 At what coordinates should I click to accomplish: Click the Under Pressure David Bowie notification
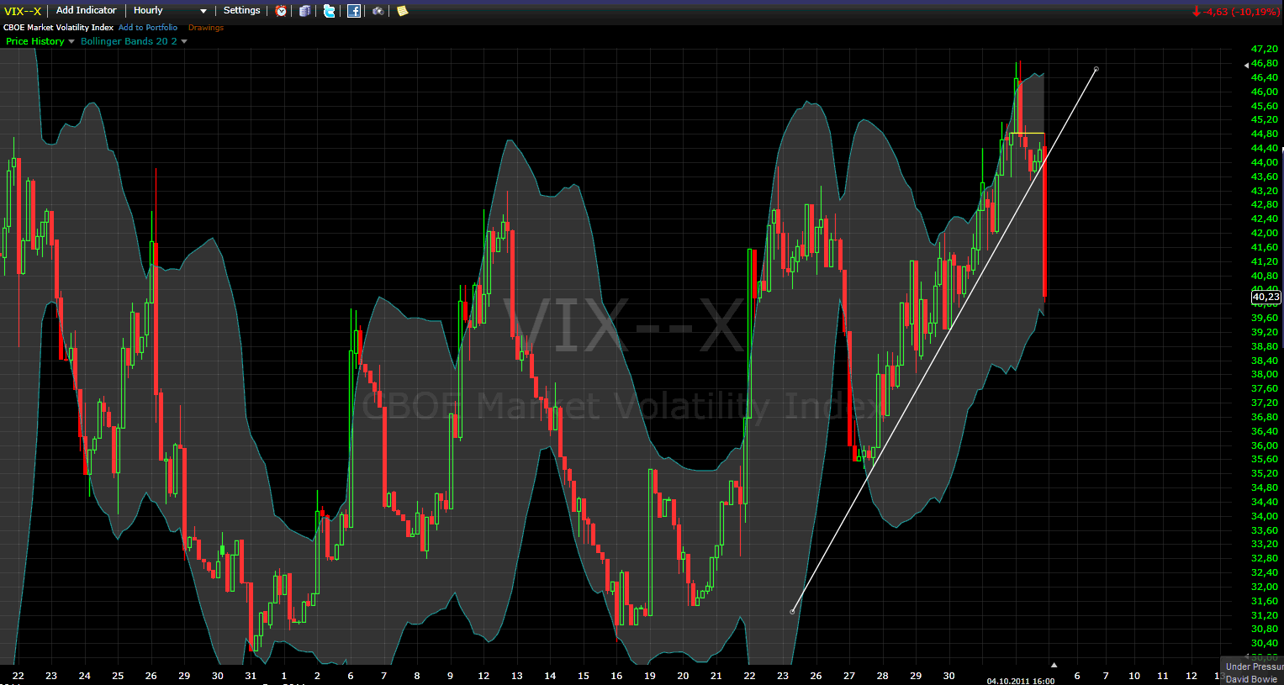coord(1253,672)
